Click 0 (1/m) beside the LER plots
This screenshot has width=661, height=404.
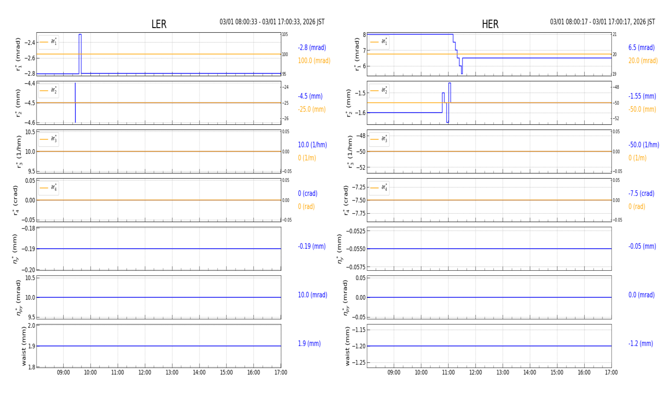coord(307,158)
